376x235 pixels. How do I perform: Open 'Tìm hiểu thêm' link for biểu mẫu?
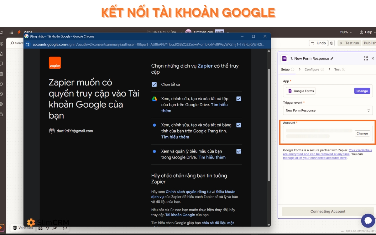click(x=211, y=157)
